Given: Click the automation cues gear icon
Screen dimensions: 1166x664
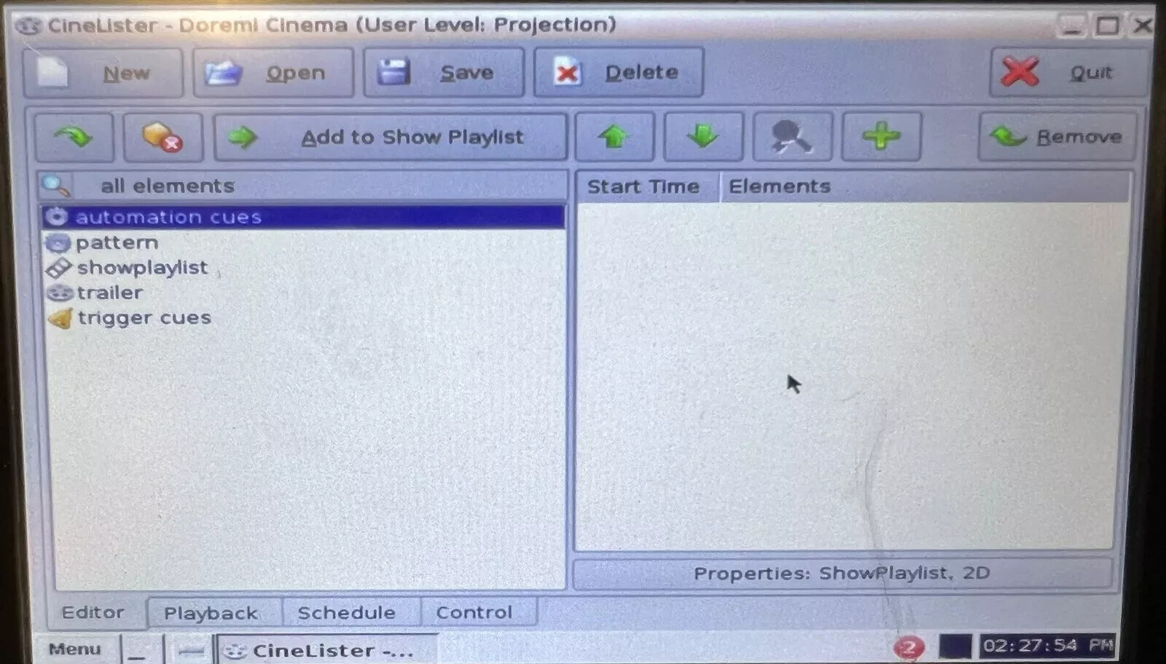Looking at the screenshot, I should tap(57, 217).
